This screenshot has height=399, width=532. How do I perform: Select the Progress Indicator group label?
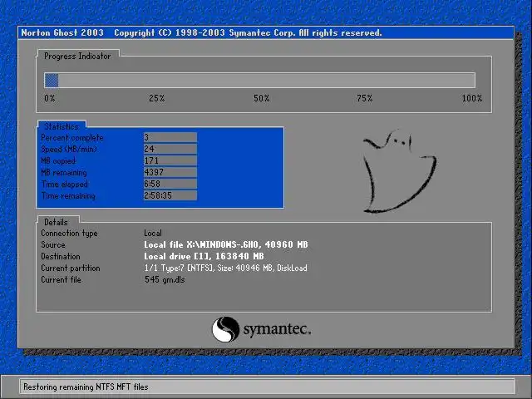point(77,56)
